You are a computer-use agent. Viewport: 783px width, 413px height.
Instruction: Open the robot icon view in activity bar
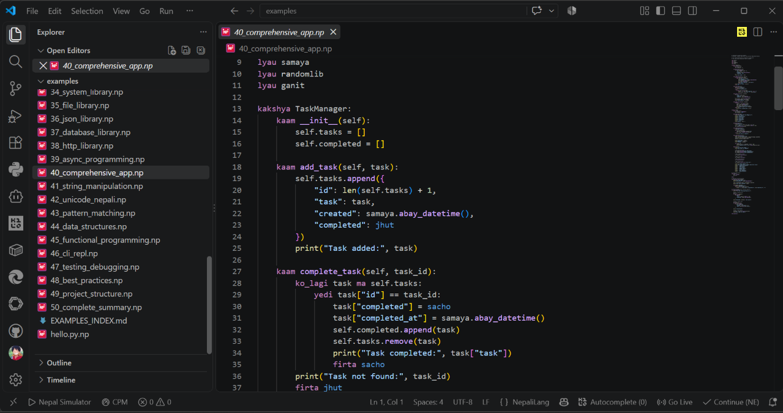click(16, 196)
